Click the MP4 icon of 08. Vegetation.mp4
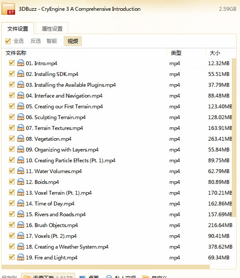The height and width of the screenshot is (278, 240). [21, 139]
